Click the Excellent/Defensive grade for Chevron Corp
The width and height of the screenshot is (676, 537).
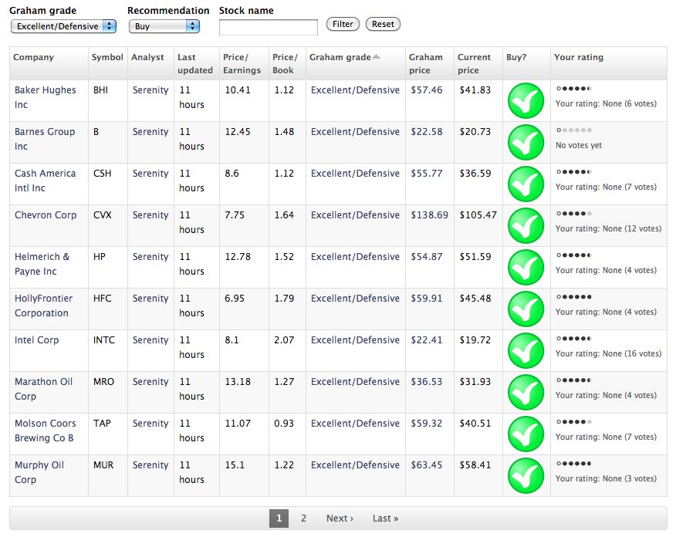[x=355, y=215]
